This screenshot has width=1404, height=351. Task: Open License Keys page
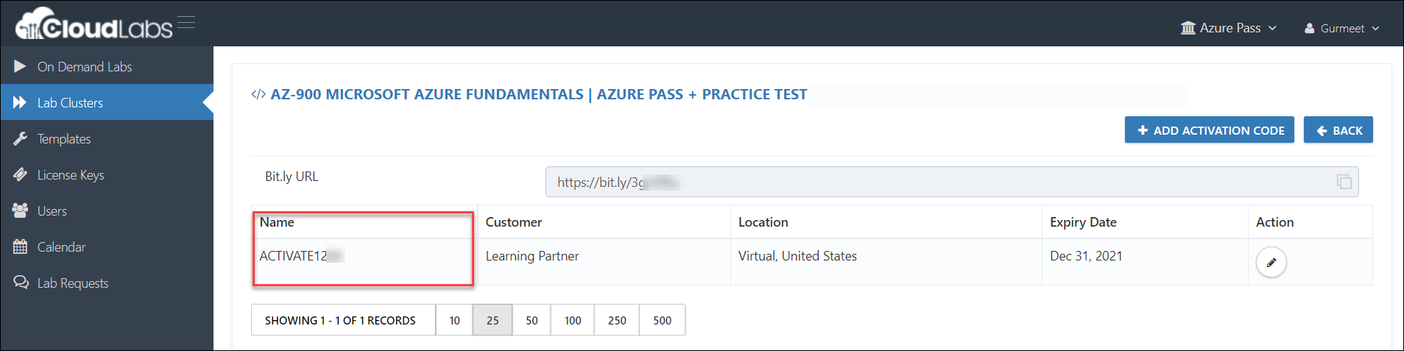(107, 174)
